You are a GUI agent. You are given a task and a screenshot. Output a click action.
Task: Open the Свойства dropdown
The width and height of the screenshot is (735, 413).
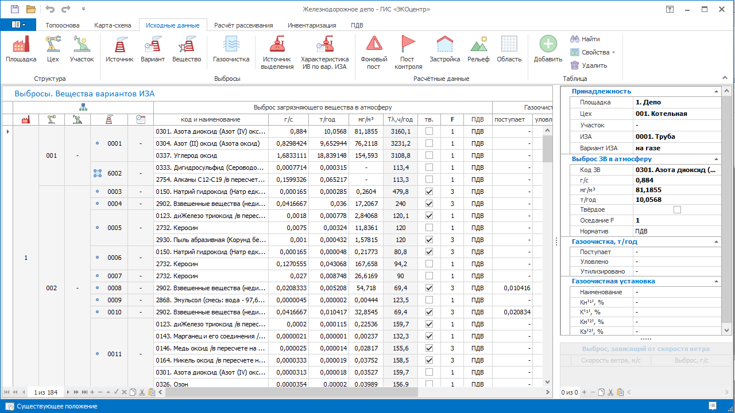pyautogui.click(x=593, y=52)
